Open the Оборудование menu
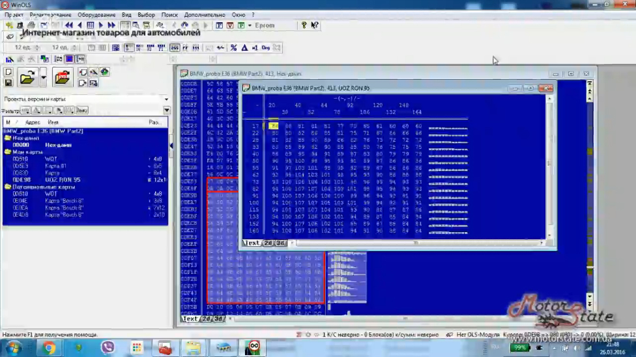Viewport: 636px width, 357px height. 96,15
